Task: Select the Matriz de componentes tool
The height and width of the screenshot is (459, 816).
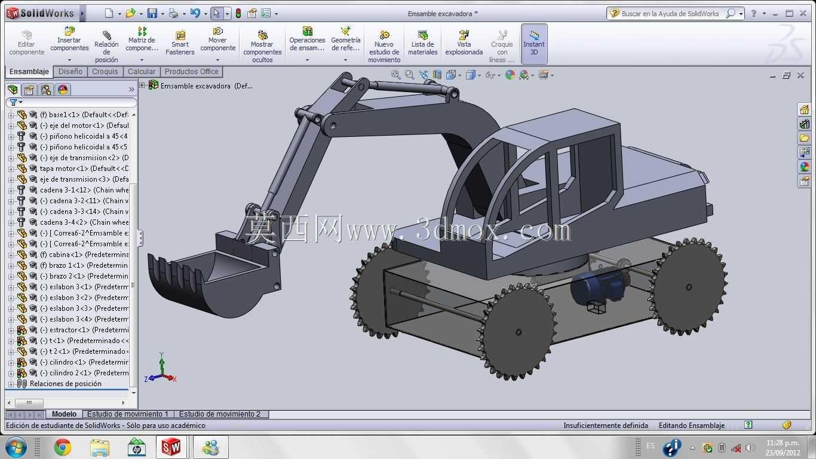Action: tap(142, 43)
